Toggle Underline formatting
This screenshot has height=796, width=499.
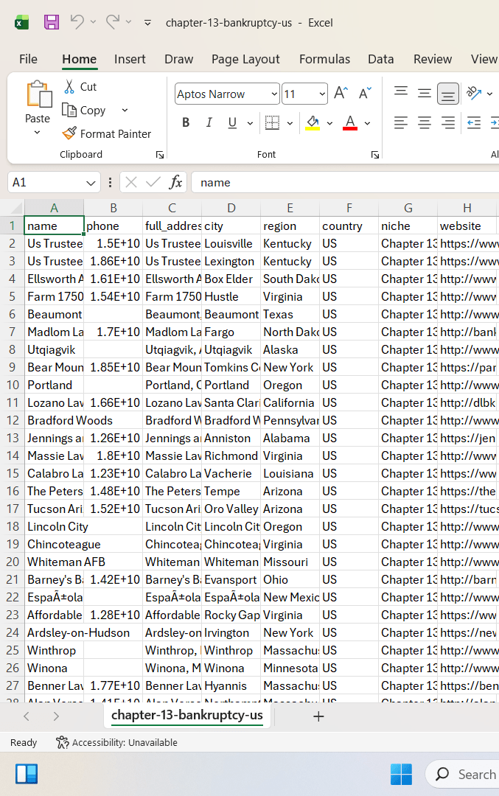point(232,122)
